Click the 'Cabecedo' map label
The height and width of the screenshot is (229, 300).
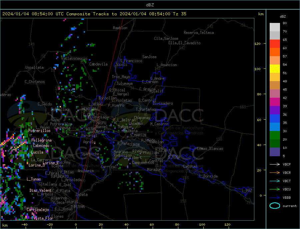click(41, 146)
